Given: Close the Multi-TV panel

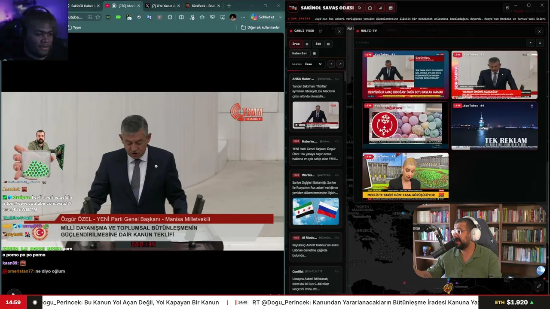Looking at the screenshot, I should 539,31.
